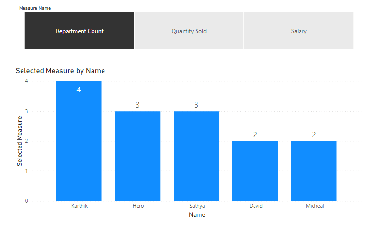The height and width of the screenshot is (237, 382).
Task: Click the data label above the Micheal bar
Action: tap(314, 135)
